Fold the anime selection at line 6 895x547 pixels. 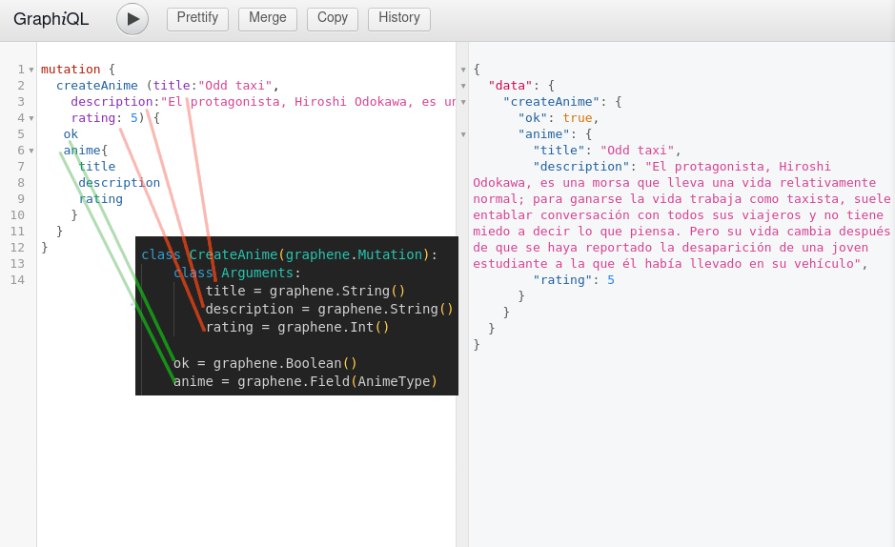point(31,151)
